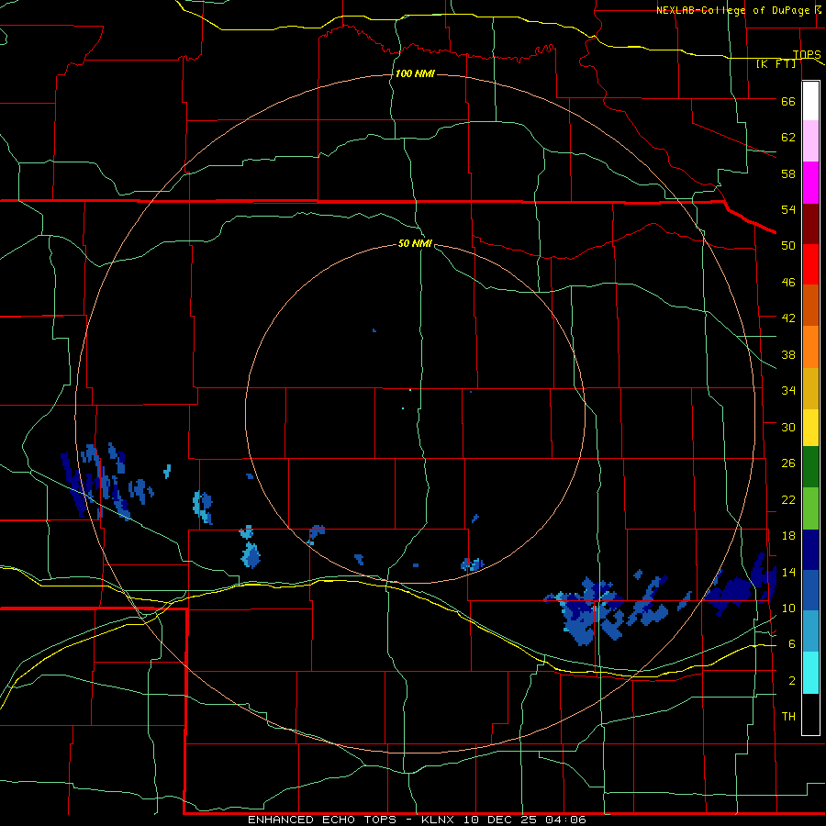Click the TOPS legend title
The height and width of the screenshot is (826, 826).
coord(807,54)
